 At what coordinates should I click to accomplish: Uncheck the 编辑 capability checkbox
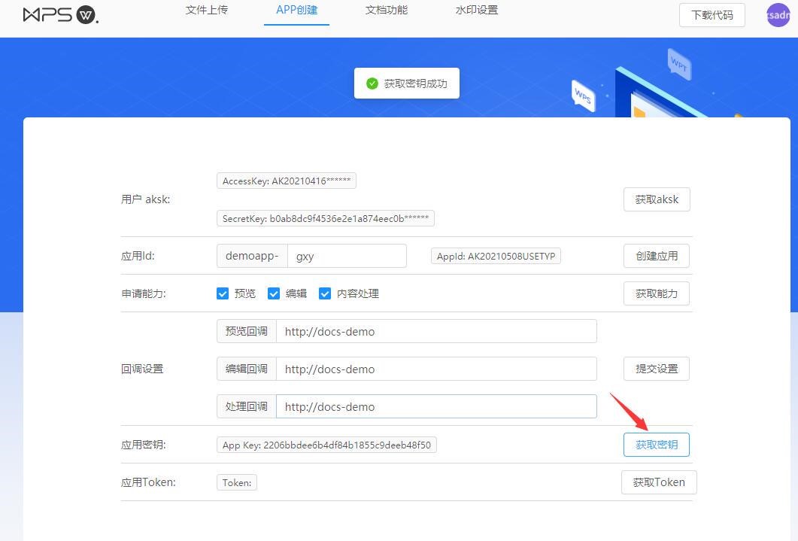pyautogui.click(x=274, y=293)
